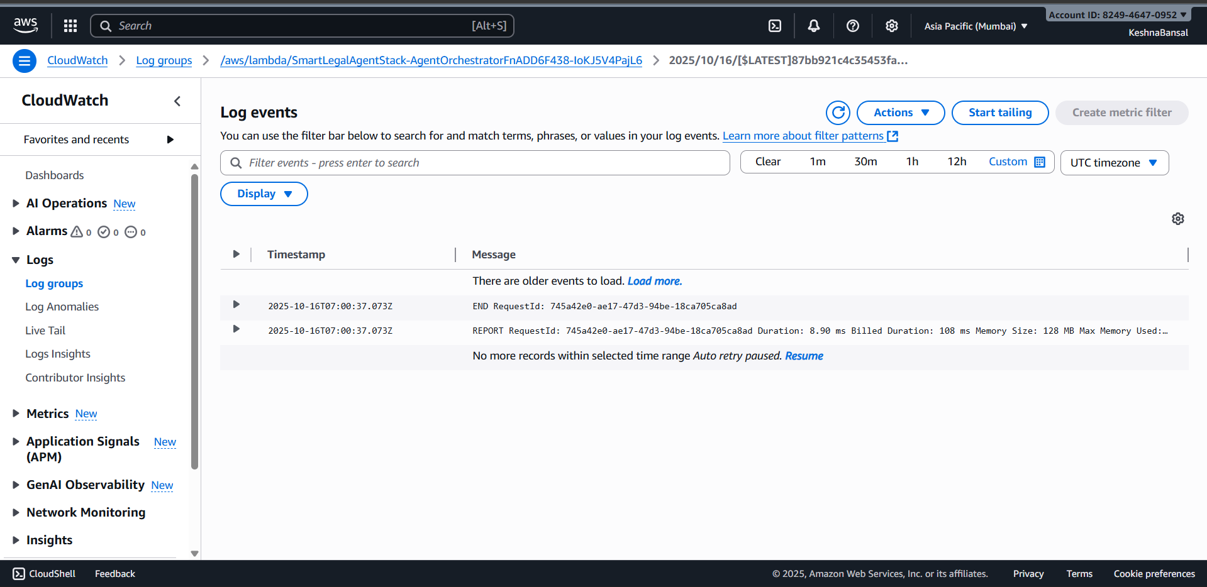1207x587 pixels.
Task: Focus the AWS top Search box
Action: pyautogui.click(x=302, y=26)
